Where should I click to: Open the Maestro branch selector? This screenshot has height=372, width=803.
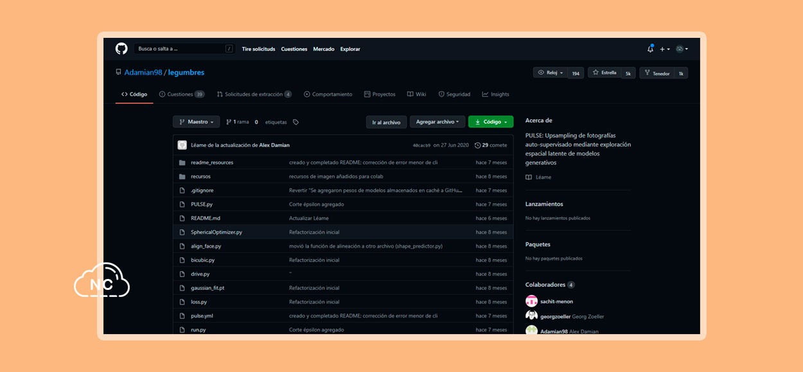click(x=197, y=122)
